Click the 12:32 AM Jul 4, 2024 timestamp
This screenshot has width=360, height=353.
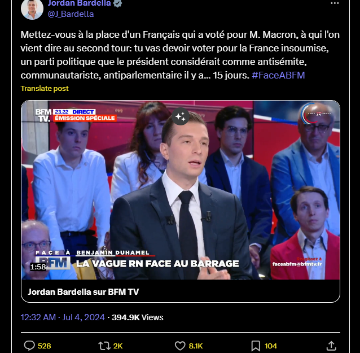pyautogui.click(x=63, y=317)
